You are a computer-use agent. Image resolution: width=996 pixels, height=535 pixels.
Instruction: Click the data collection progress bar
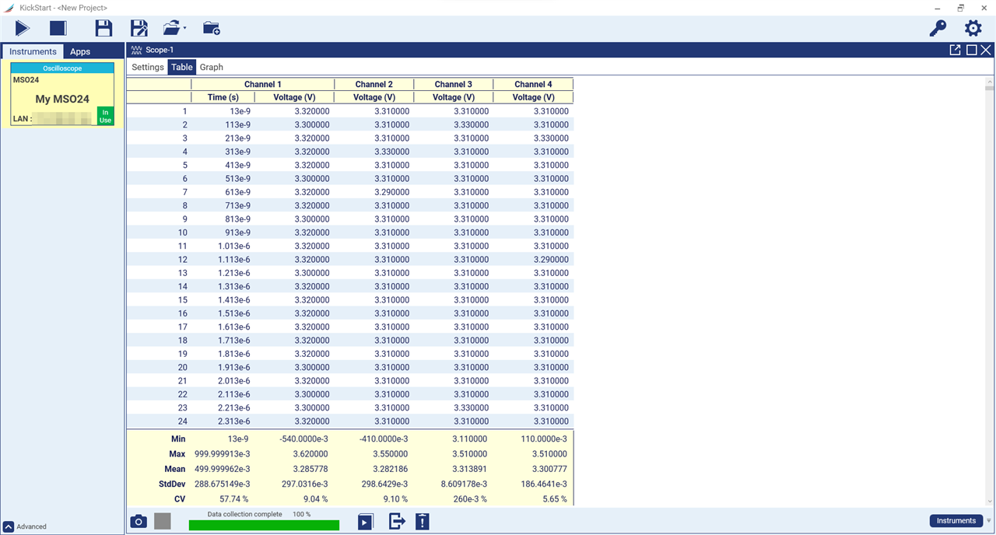tap(264, 525)
